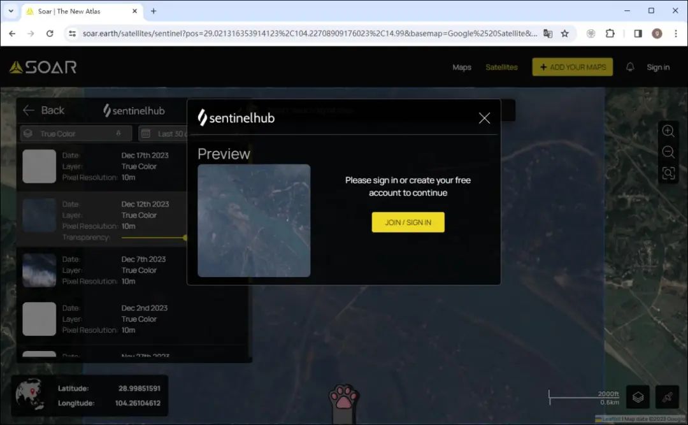Click the soar.earth address bar URL
The width and height of the screenshot is (688, 425).
coord(310,33)
